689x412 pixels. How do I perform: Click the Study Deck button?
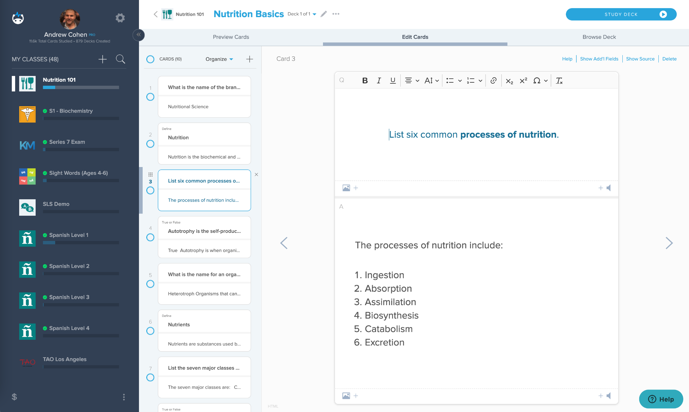(621, 14)
